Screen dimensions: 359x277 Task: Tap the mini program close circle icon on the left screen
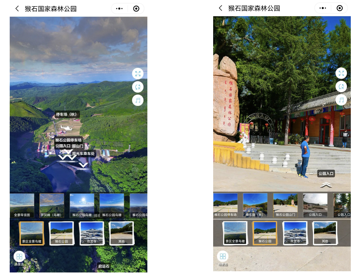click(x=136, y=8)
